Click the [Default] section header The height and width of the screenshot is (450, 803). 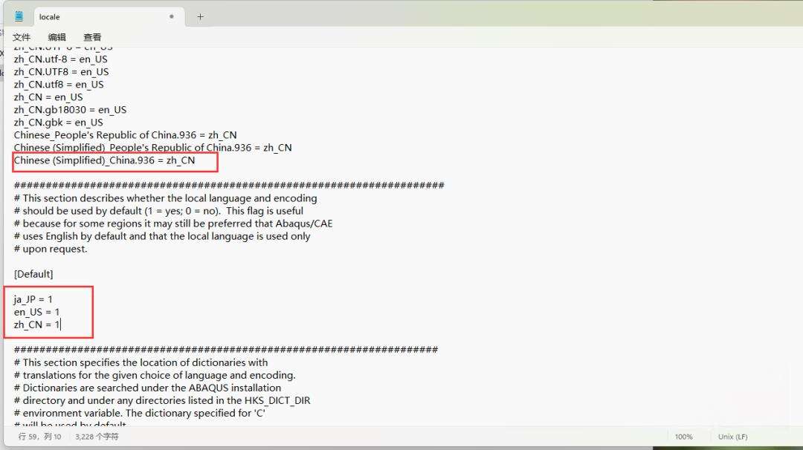33,274
